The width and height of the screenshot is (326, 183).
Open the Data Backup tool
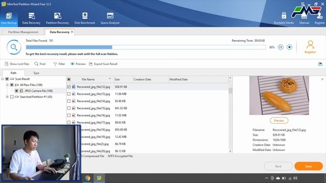[9, 18]
